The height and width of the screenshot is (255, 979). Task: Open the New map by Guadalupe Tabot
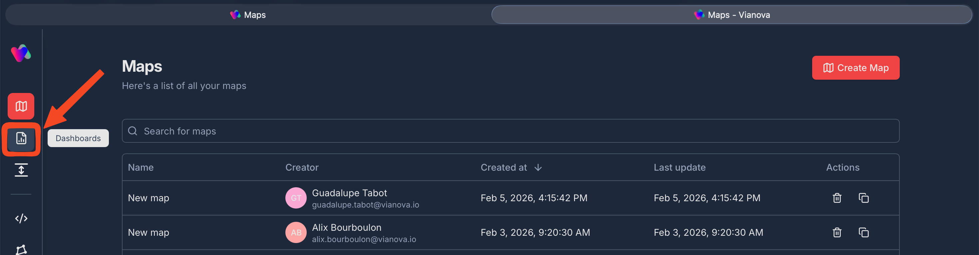point(148,198)
